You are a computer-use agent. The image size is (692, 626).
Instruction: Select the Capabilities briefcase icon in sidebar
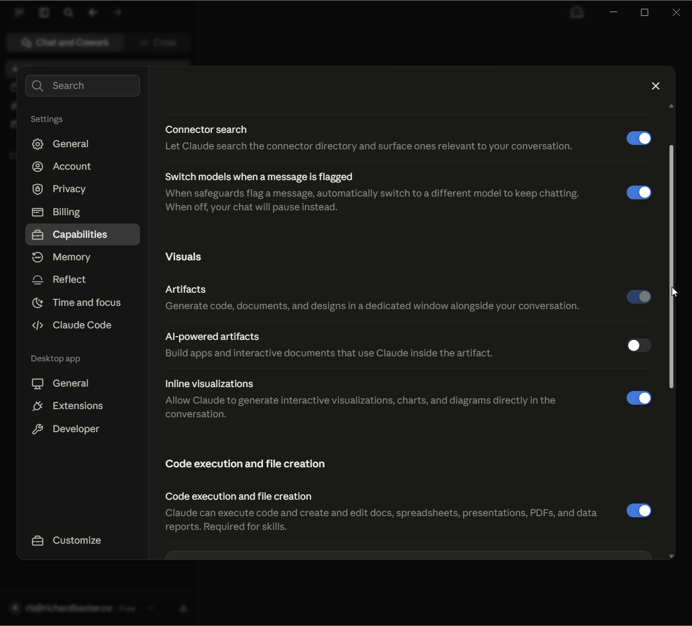click(37, 234)
